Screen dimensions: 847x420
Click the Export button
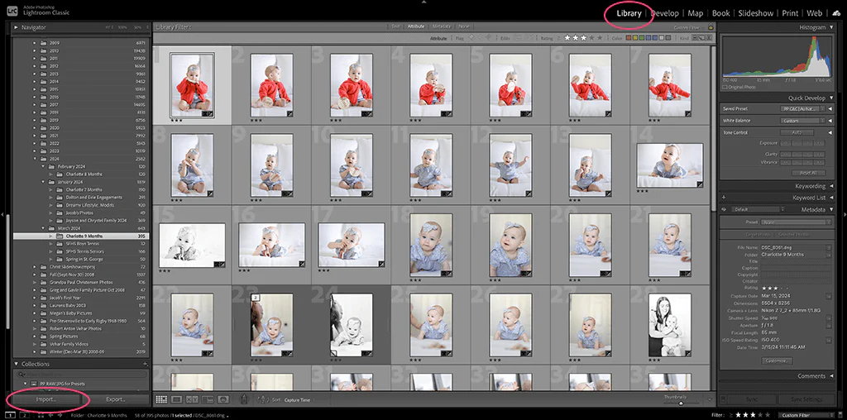116,399
